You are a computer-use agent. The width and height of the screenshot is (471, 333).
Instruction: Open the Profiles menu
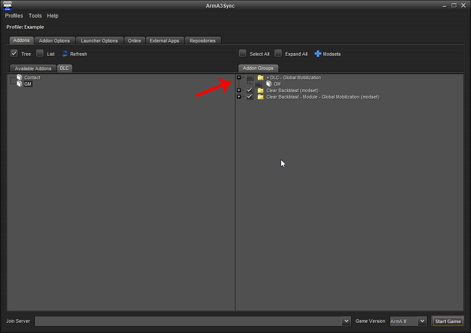[14, 15]
